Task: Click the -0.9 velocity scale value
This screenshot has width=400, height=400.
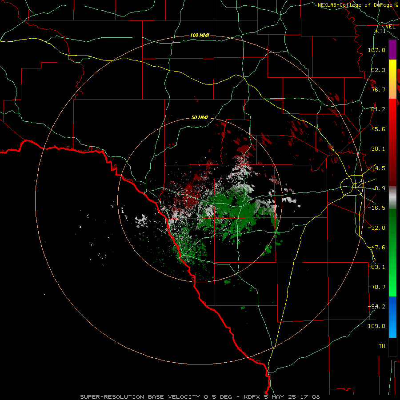Action: 378,188
